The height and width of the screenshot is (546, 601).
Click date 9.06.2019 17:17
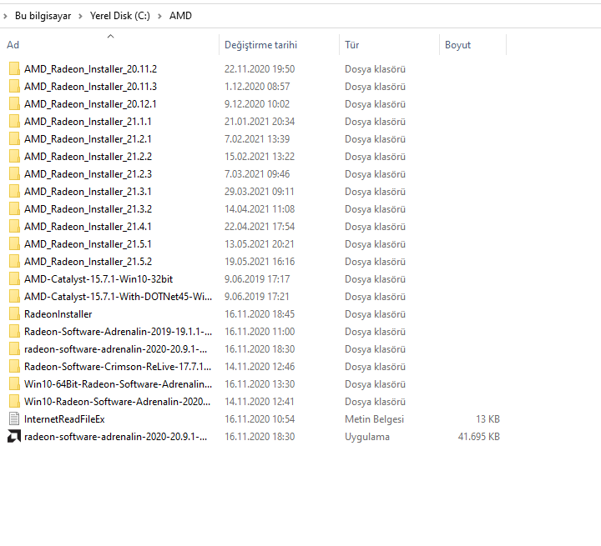257,279
